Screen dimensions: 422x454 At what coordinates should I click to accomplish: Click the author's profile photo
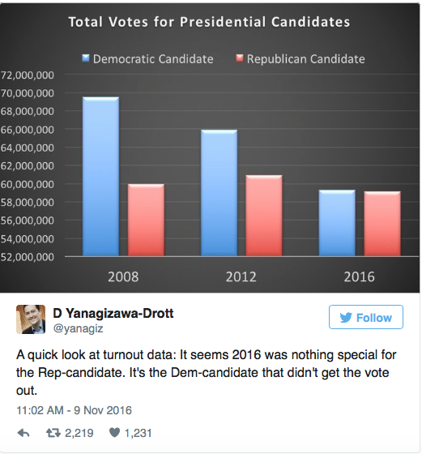pyautogui.click(x=31, y=319)
